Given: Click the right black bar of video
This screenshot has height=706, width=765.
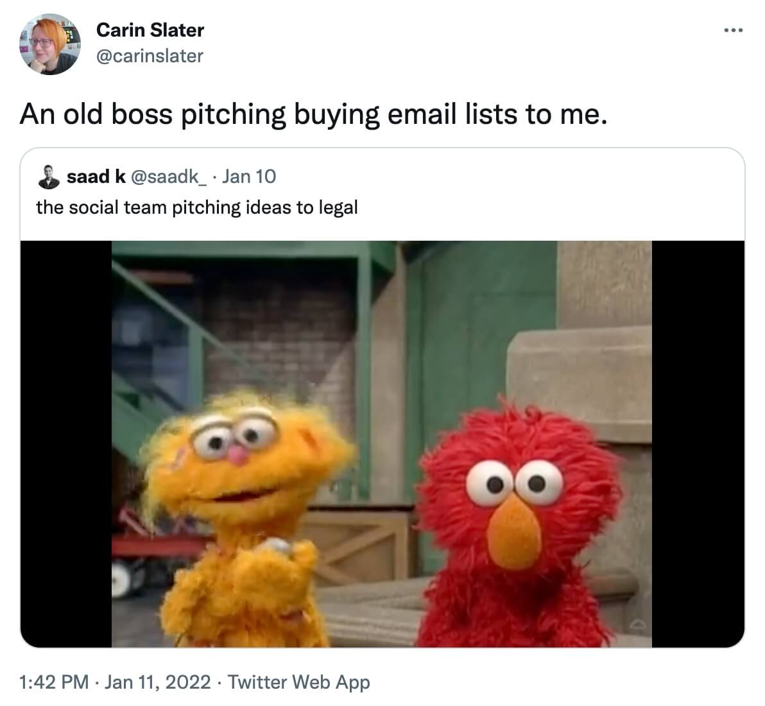Looking at the screenshot, I should [698, 444].
